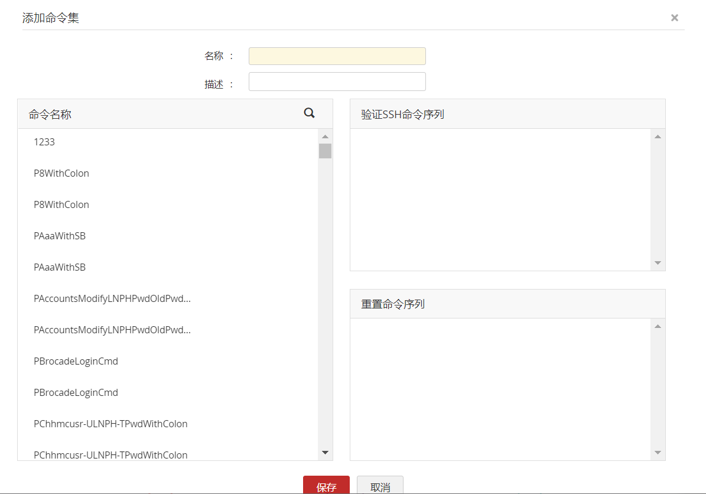Focus the 名称 input field
706x494 pixels.
337,56
